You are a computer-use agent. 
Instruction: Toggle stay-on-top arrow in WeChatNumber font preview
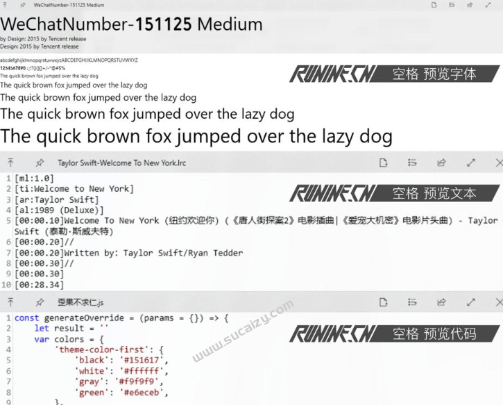pos(5,5)
